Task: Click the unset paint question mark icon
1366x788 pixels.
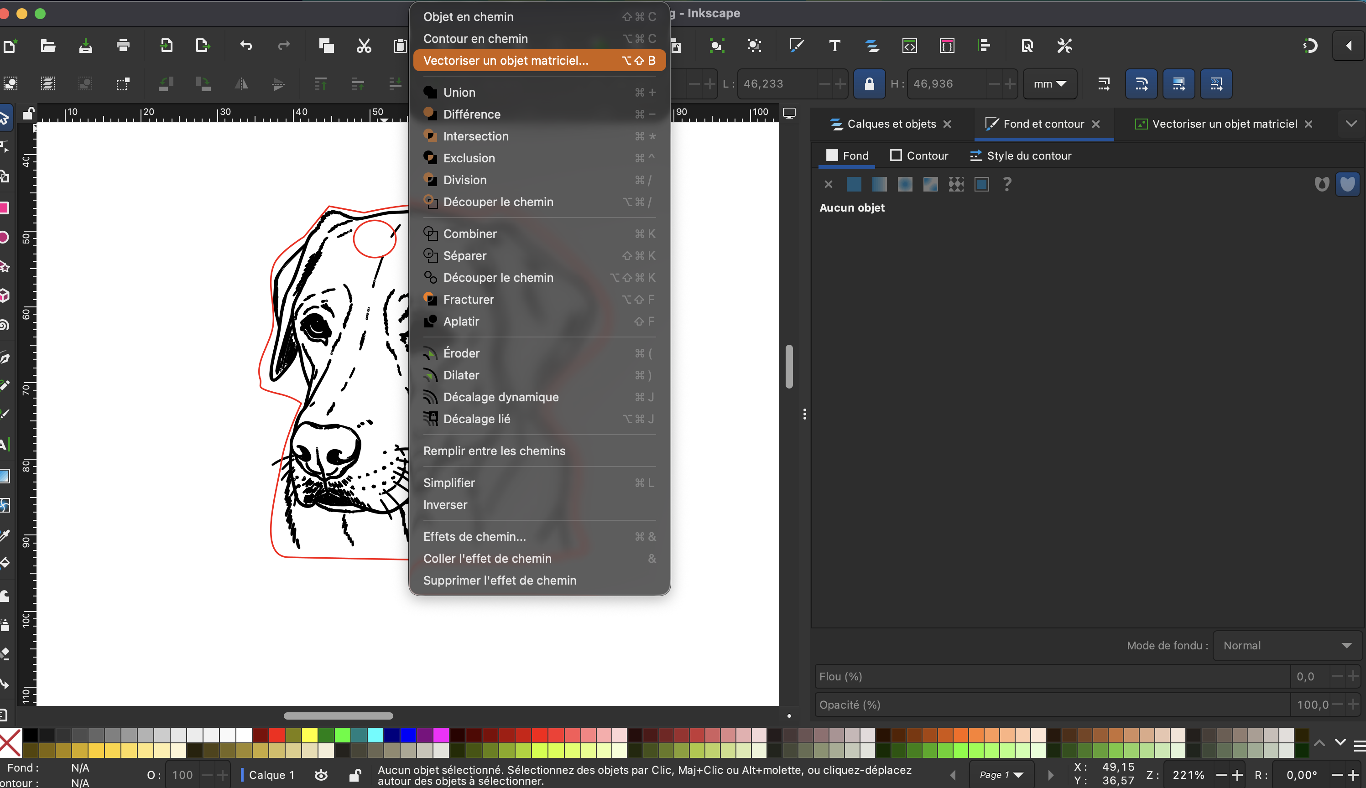Action: coord(1007,185)
